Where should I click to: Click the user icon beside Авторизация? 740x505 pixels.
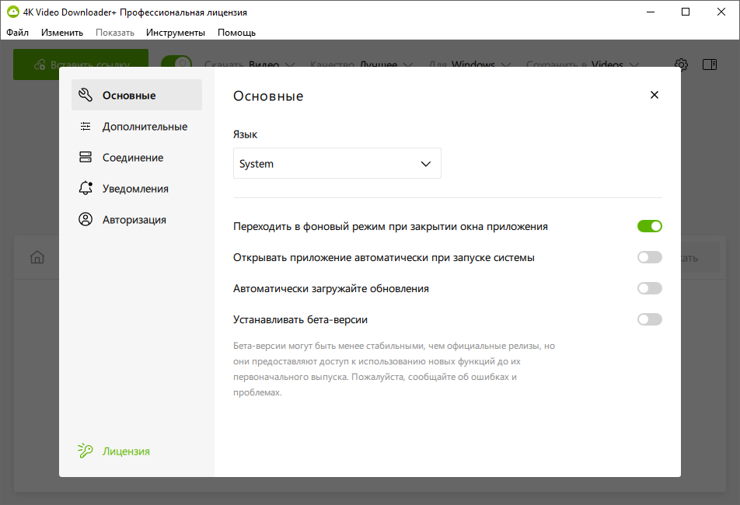click(x=86, y=220)
